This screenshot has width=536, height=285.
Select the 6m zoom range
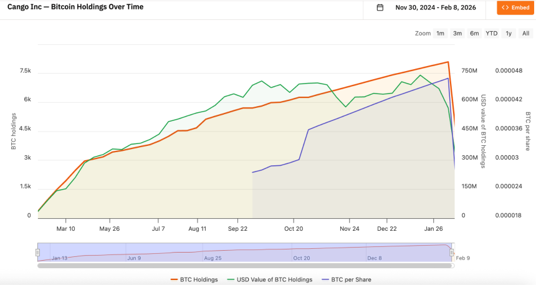(x=474, y=33)
